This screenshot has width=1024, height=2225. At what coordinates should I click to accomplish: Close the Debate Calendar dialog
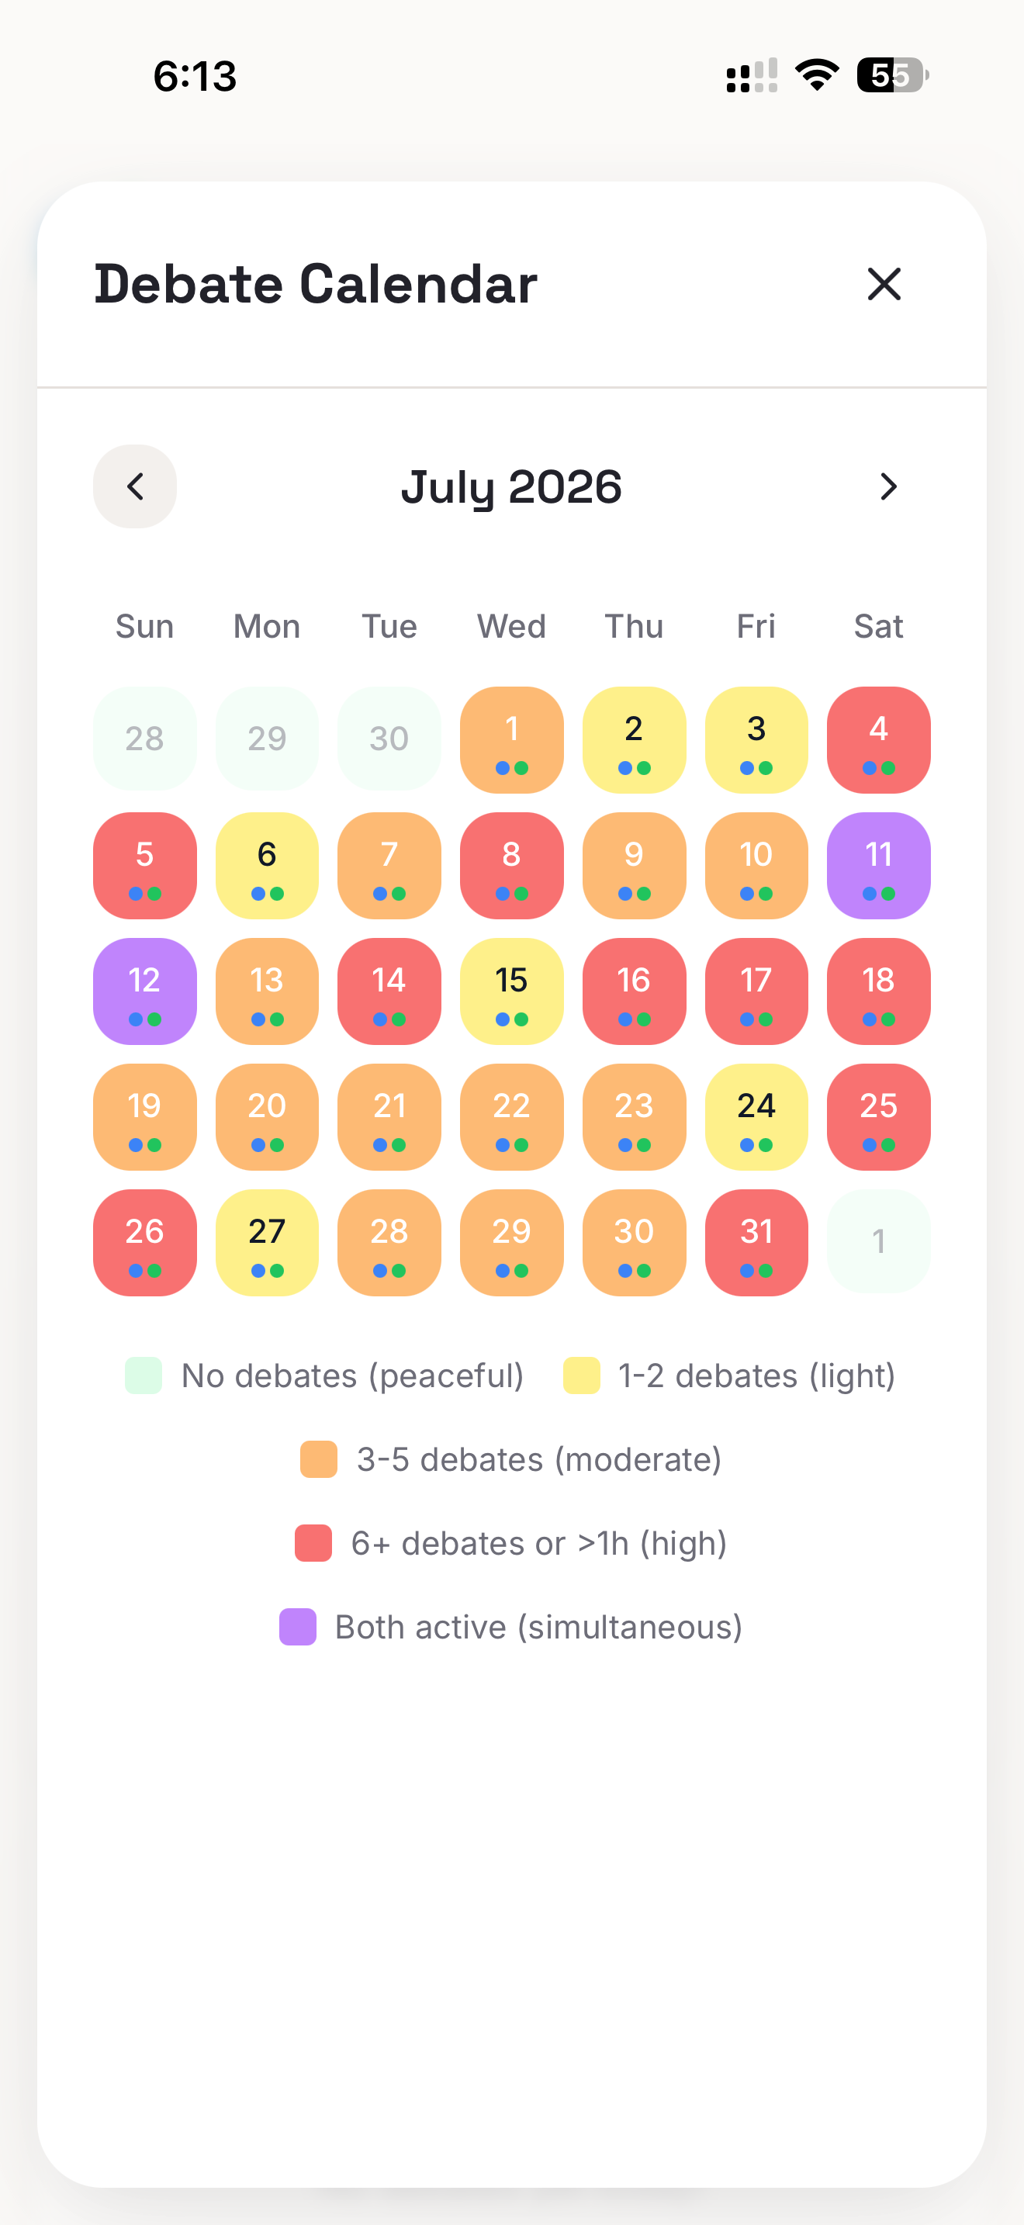click(x=884, y=284)
